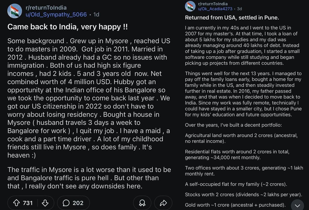Image resolution: width=309 pixels, height=210 pixels.
Task: Open post titled "Returned from USA, settled in Pune."
Action: pyautogui.click(x=232, y=17)
